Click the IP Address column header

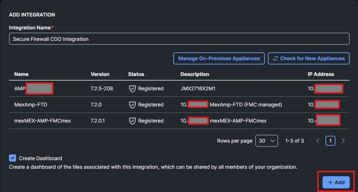click(x=321, y=74)
